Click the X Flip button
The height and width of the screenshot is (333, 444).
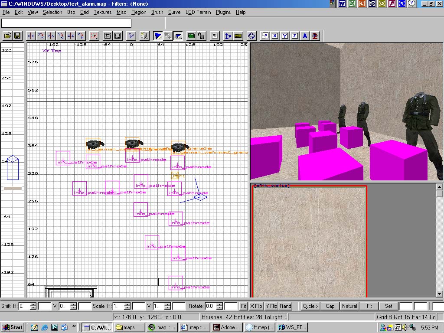tap(256, 306)
